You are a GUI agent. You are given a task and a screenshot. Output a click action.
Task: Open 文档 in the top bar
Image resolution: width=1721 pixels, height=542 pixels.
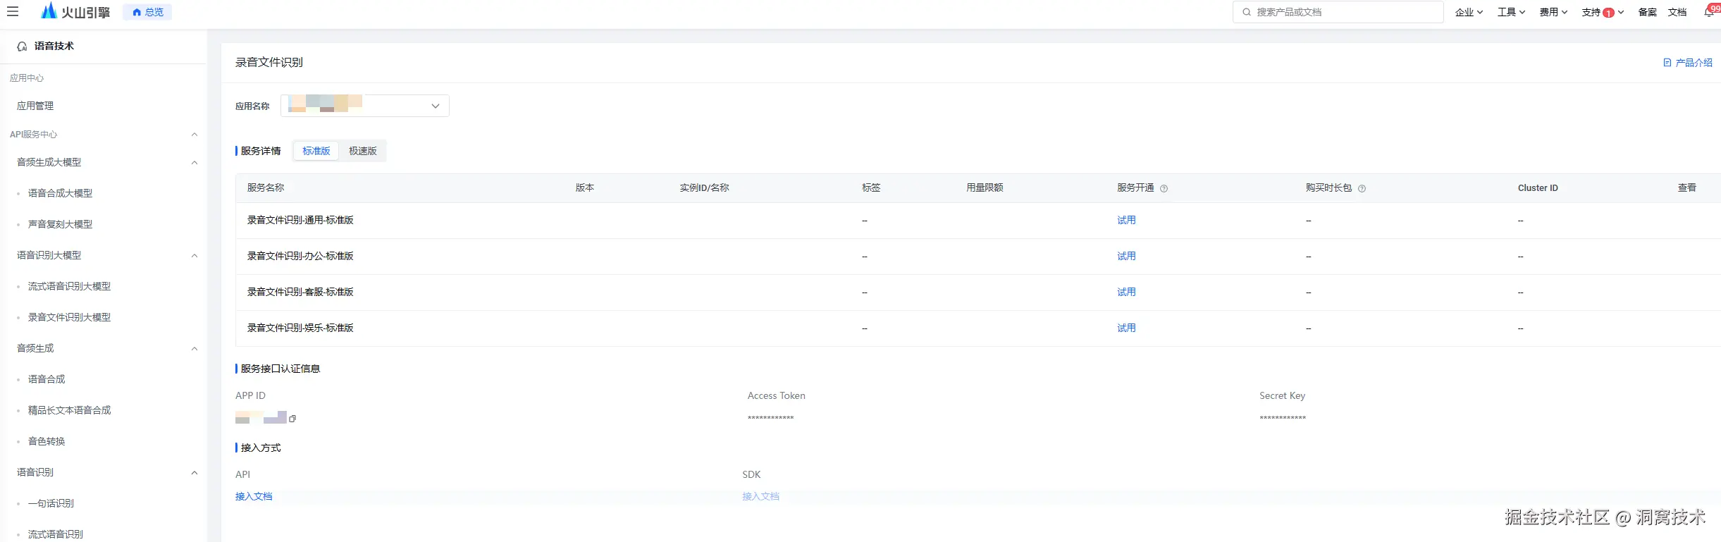pos(1677,12)
